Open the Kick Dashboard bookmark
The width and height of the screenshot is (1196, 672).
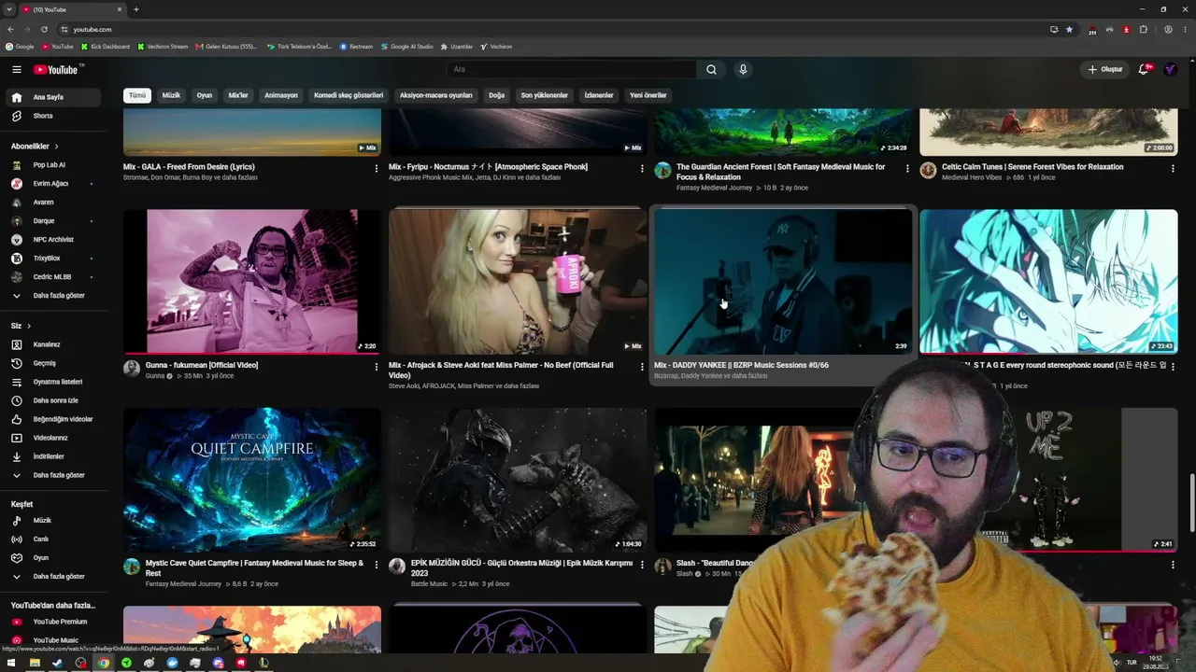click(x=106, y=47)
